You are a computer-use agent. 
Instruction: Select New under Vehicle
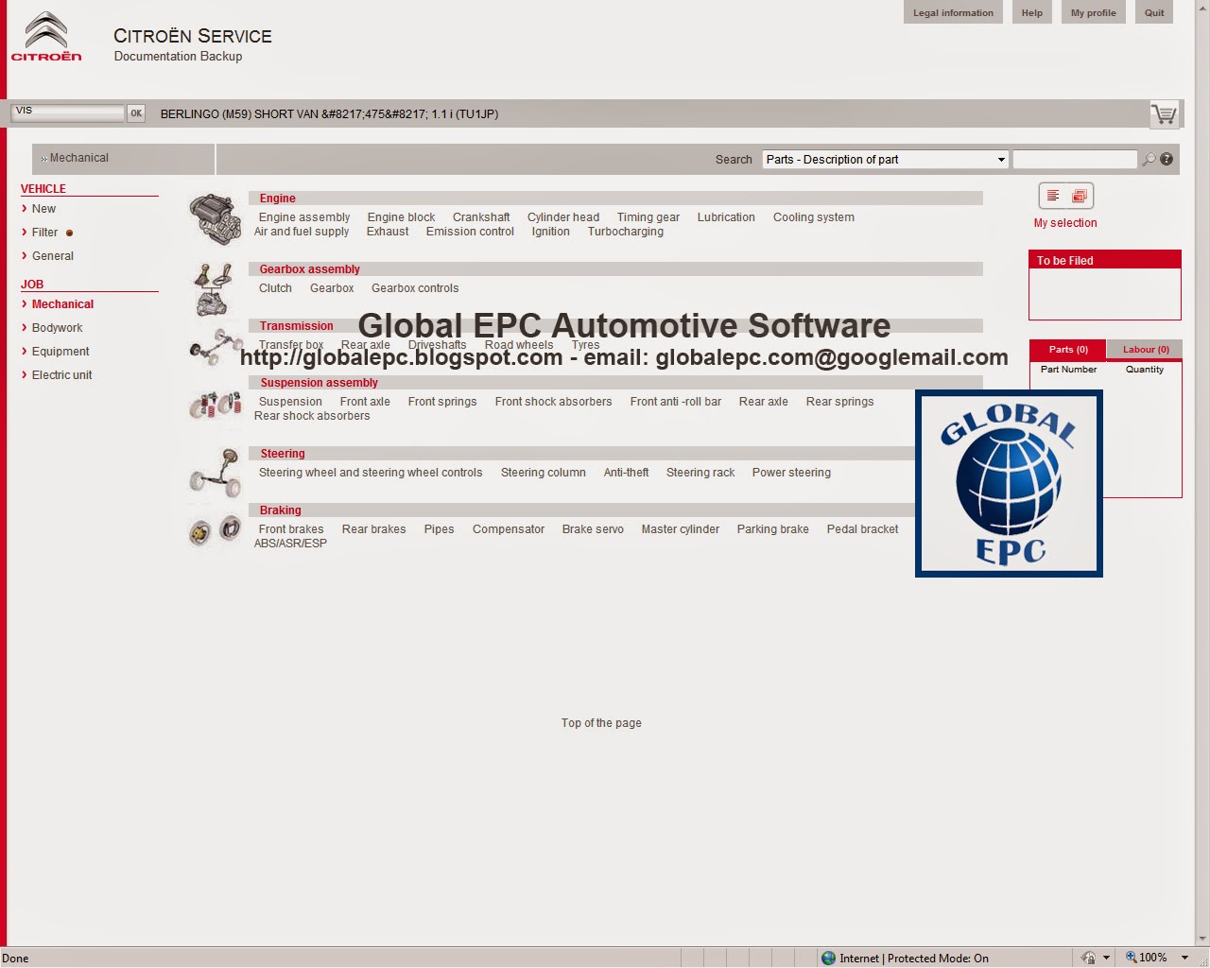coord(43,209)
